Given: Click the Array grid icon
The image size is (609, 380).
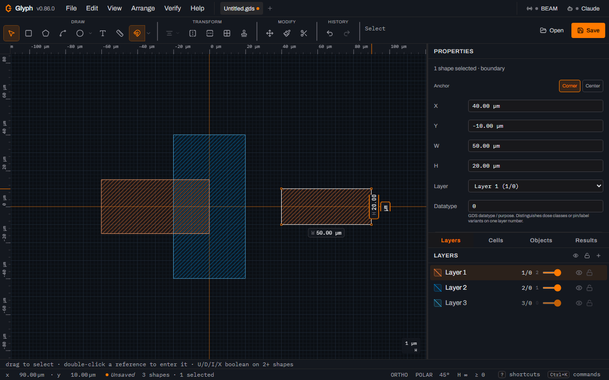Looking at the screenshot, I should [227, 33].
